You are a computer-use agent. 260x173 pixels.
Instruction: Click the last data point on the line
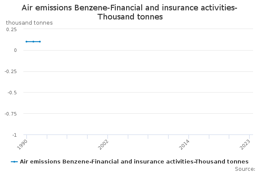pos(40,42)
